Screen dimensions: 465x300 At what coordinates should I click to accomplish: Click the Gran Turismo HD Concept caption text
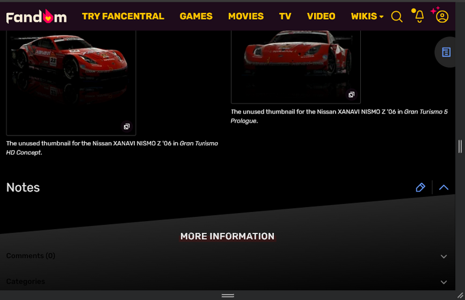(x=112, y=148)
